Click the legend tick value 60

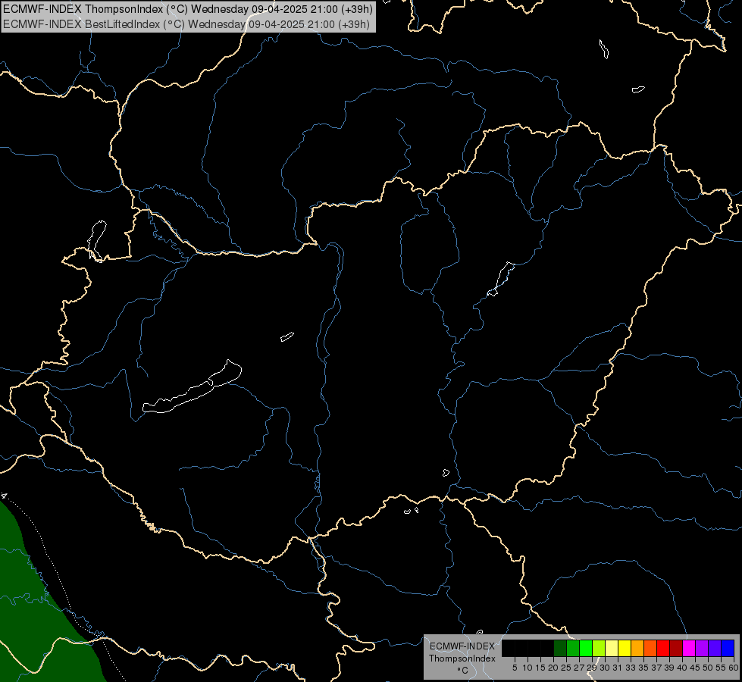coord(734,668)
